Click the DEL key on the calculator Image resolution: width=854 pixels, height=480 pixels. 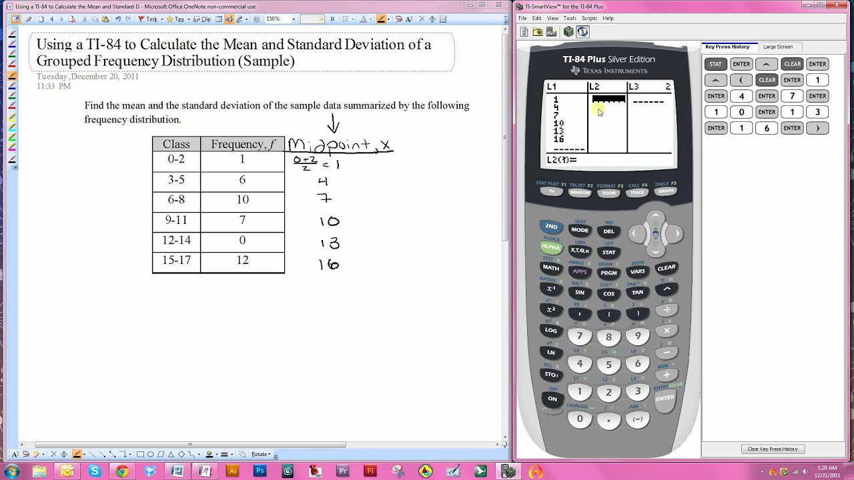click(x=608, y=231)
